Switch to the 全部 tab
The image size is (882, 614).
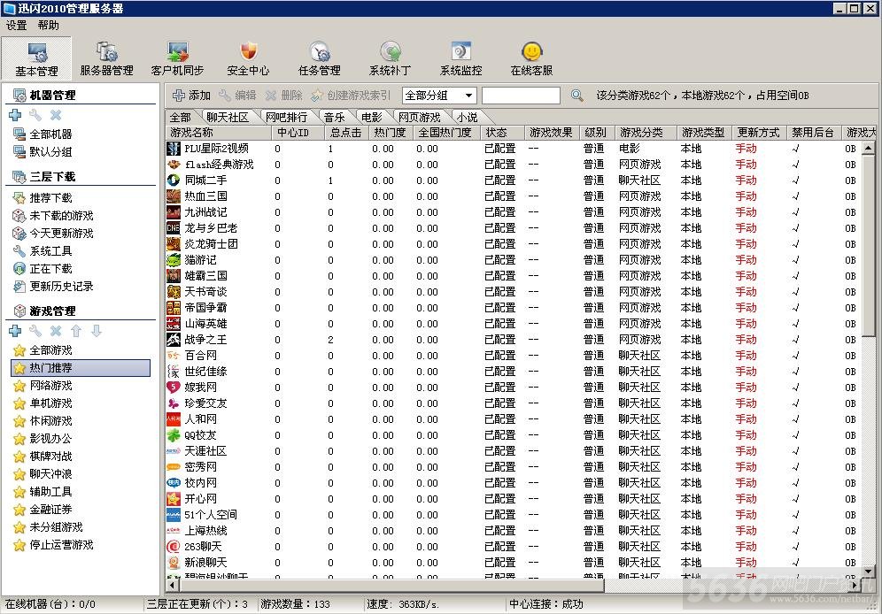tap(181, 117)
